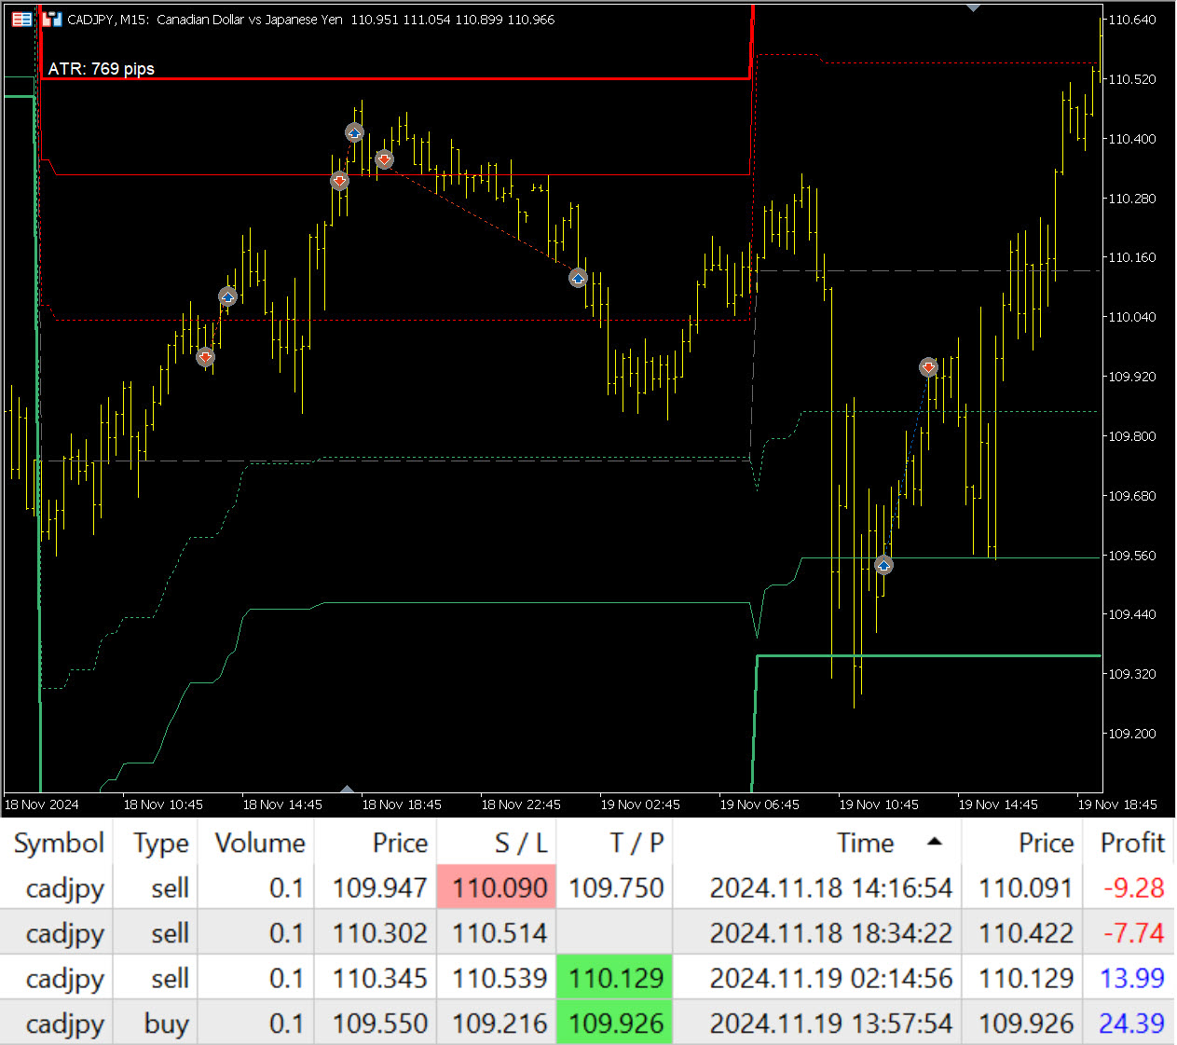Select the close price 110.091

coord(1026,887)
